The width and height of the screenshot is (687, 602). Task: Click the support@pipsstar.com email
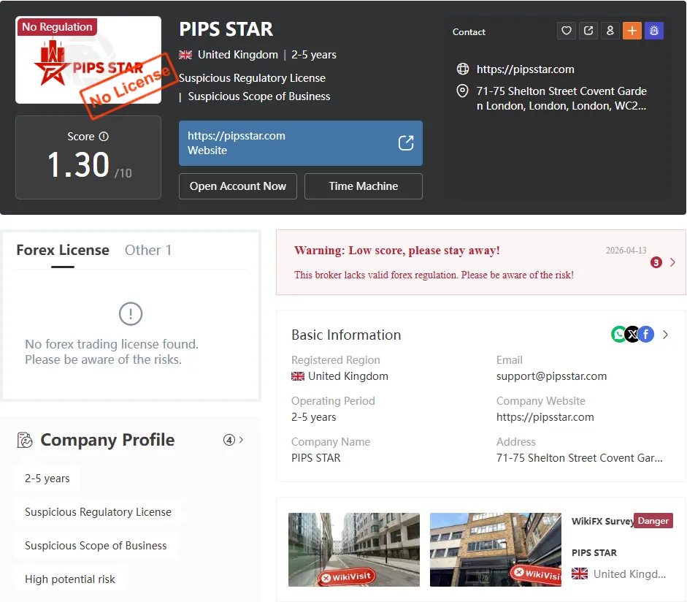click(x=552, y=376)
